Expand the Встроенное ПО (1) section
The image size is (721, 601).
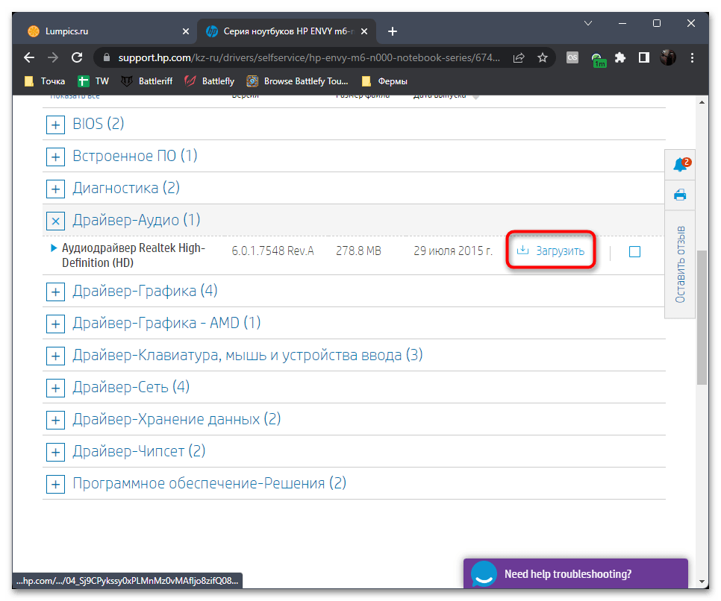tap(55, 157)
